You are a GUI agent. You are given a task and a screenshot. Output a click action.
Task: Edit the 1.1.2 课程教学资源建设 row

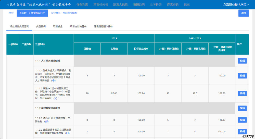(x=242, y=108)
